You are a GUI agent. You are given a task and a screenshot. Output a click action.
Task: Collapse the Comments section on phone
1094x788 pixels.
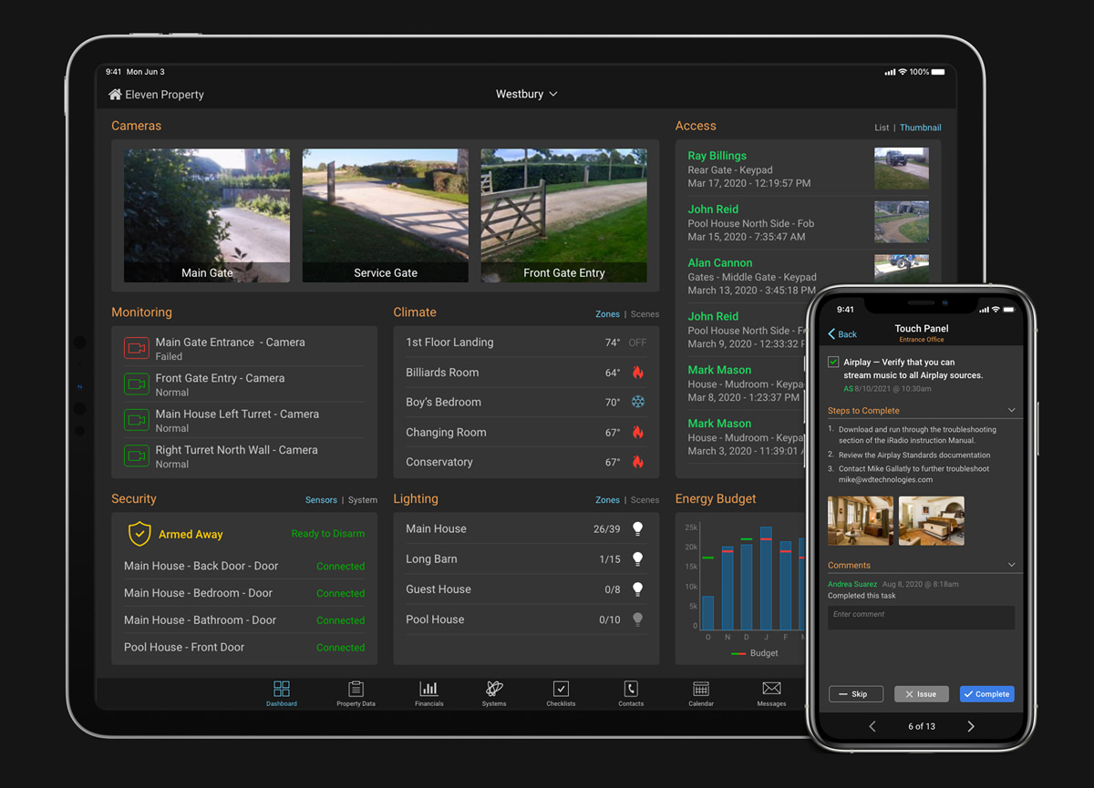pyautogui.click(x=1011, y=565)
